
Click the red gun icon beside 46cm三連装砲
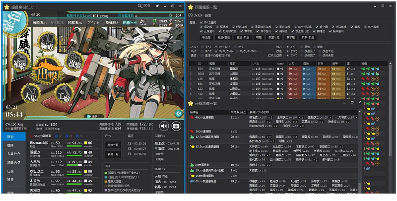pyautogui.click(x=193, y=118)
